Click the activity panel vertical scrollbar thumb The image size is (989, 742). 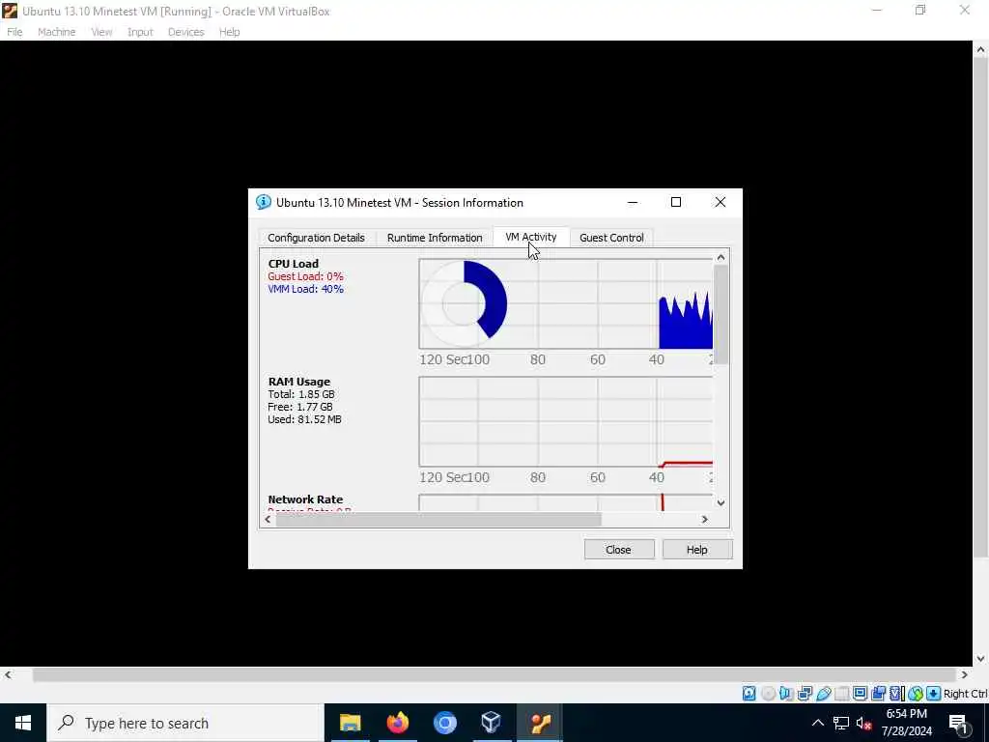coord(721,314)
